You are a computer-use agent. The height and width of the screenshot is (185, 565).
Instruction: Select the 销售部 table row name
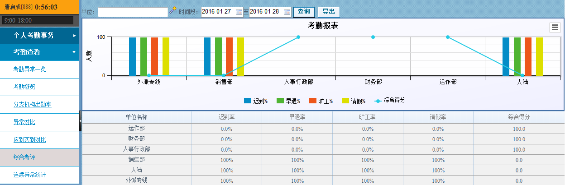click(136, 160)
